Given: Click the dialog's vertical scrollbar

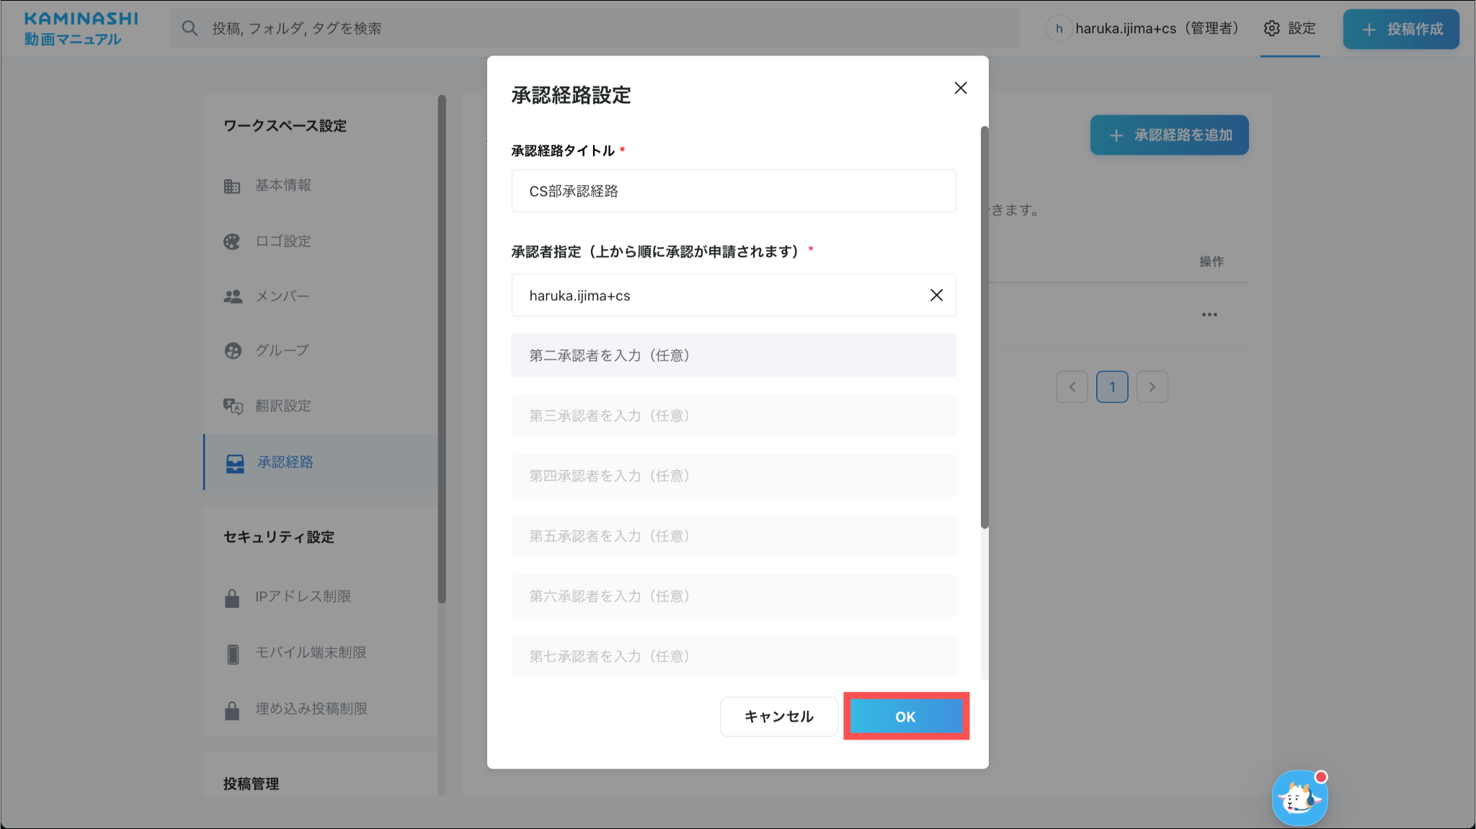Looking at the screenshot, I should point(984,328).
